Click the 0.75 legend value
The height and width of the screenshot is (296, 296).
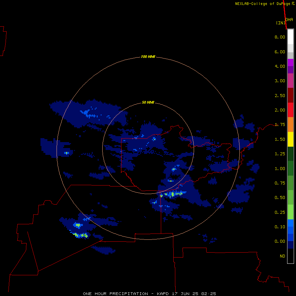[x=280, y=183]
